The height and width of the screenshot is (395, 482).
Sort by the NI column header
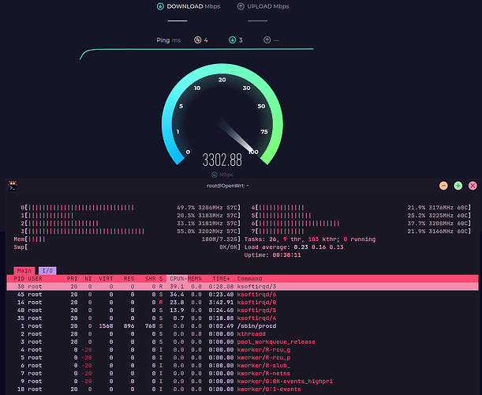click(88, 279)
